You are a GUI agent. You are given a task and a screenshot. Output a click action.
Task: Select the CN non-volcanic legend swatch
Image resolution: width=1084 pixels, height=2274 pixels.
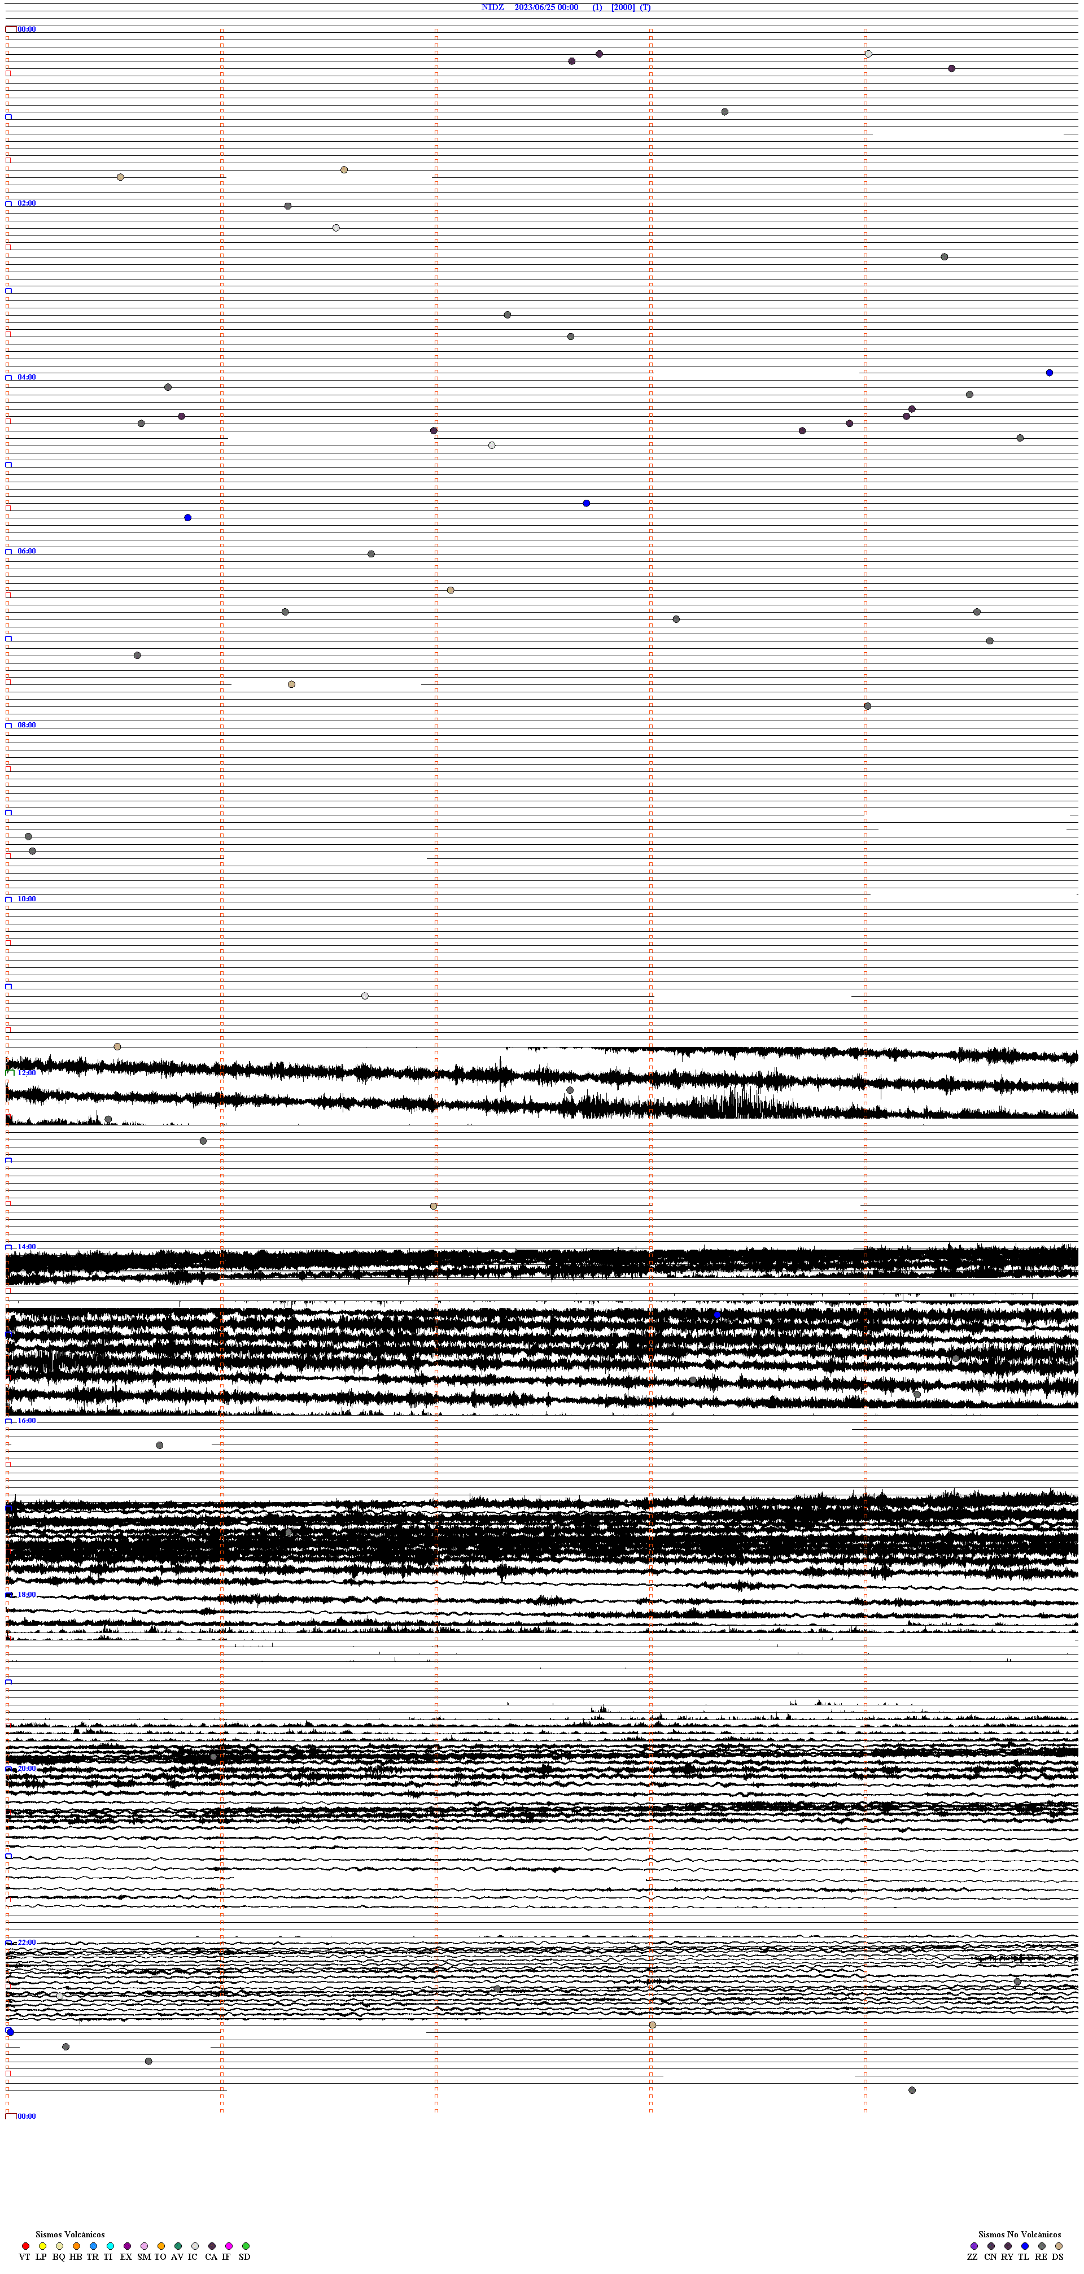tap(990, 2246)
